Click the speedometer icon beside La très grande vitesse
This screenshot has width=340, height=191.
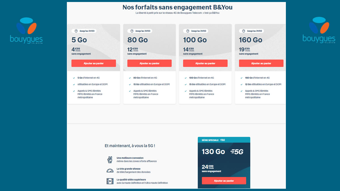click(111, 170)
